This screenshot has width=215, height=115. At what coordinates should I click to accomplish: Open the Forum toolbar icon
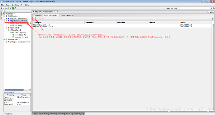click(x=8, y=8)
